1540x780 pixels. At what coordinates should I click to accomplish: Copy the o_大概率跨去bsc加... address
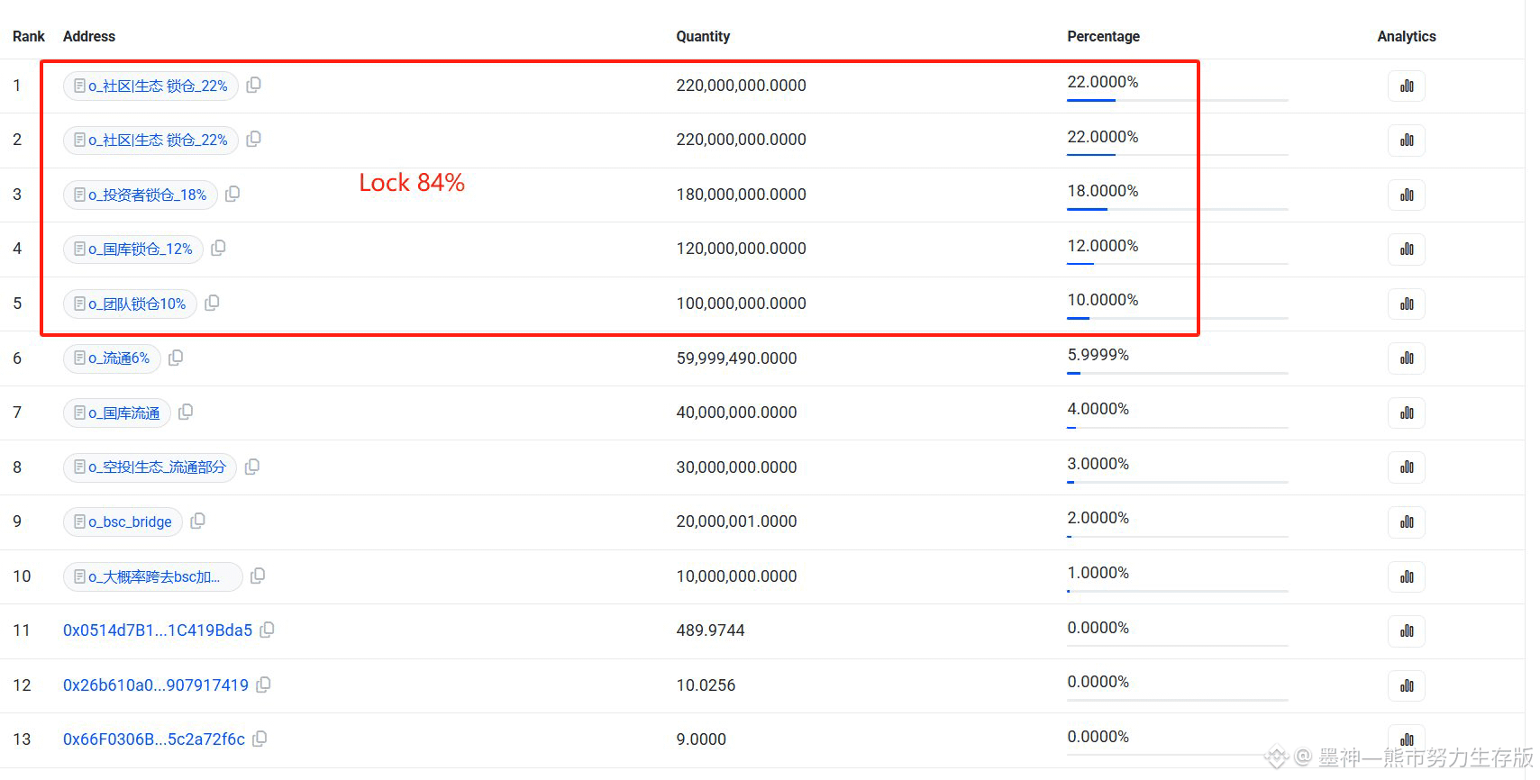tap(258, 576)
